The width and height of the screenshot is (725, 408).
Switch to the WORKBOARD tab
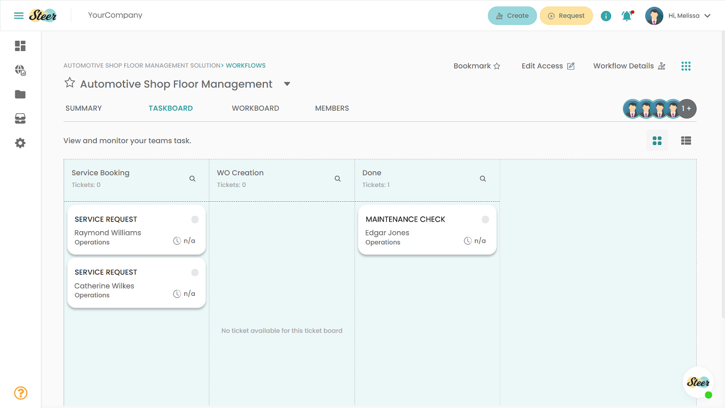tap(255, 108)
